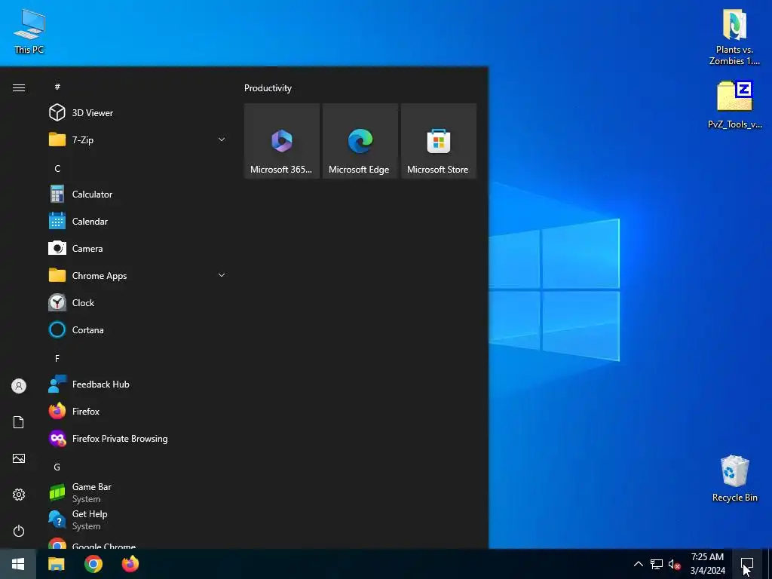Select the This PC desktop icon
772x579 pixels.
(x=29, y=30)
